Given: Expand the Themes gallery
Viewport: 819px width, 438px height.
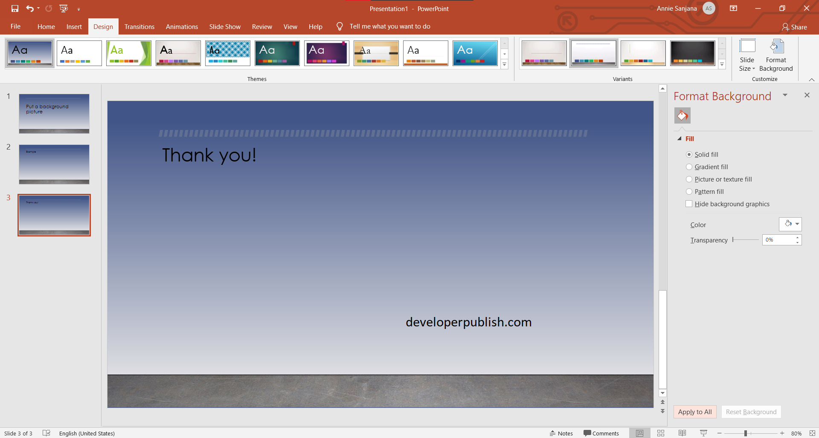Looking at the screenshot, I should (x=505, y=64).
